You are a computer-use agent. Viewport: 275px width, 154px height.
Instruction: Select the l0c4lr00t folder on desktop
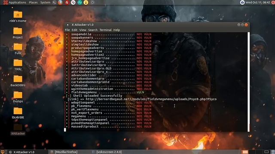pos(18,113)
